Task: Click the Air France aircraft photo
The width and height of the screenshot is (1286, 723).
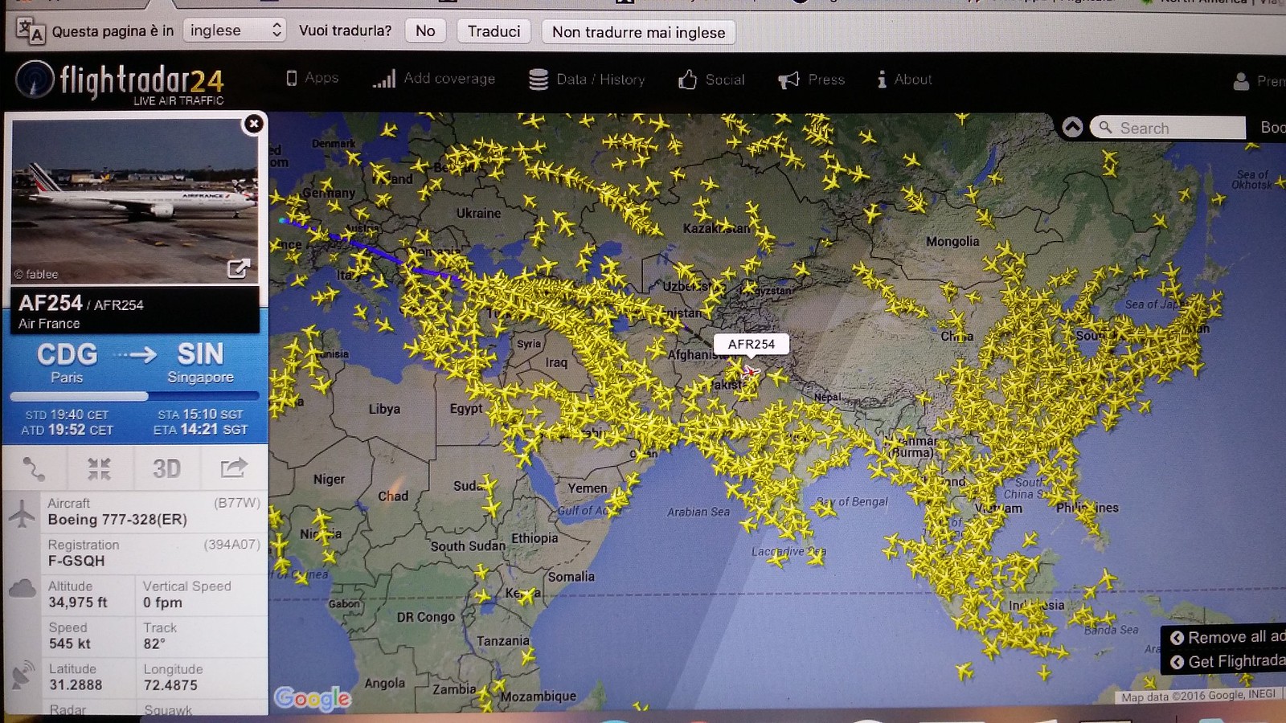Action: (x=134, y=201)
